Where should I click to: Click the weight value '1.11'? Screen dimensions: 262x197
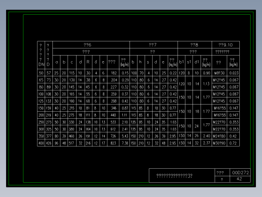(124, 115)
